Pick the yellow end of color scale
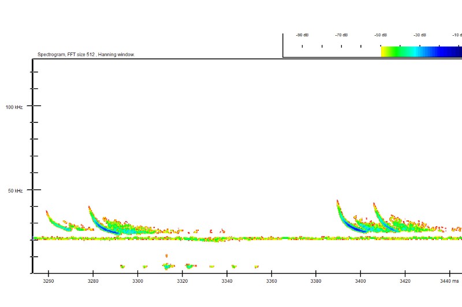Image resolution: width=462 pixels, height=307 pixels. [384, 51]
